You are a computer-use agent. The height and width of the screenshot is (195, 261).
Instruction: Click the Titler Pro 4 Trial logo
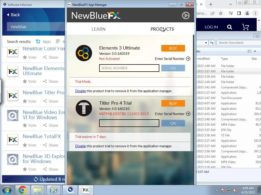84,108
